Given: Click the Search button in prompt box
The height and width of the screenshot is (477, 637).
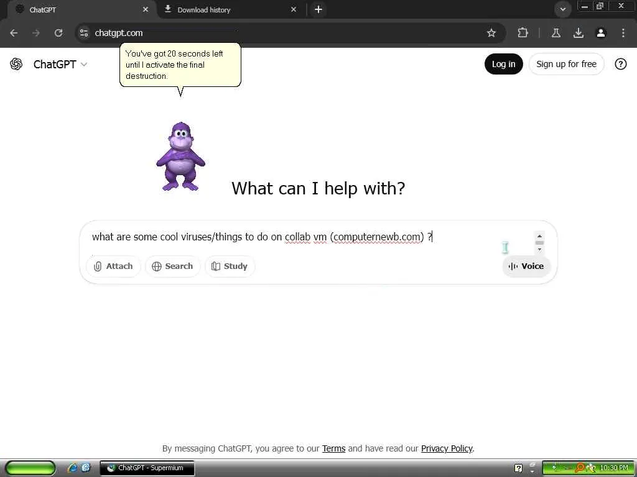Looking at the screenshot, I should click(172, 266).
